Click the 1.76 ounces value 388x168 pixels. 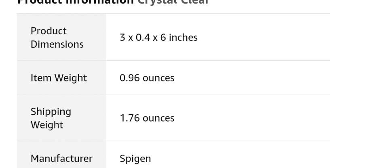click(x=147, y=118)
